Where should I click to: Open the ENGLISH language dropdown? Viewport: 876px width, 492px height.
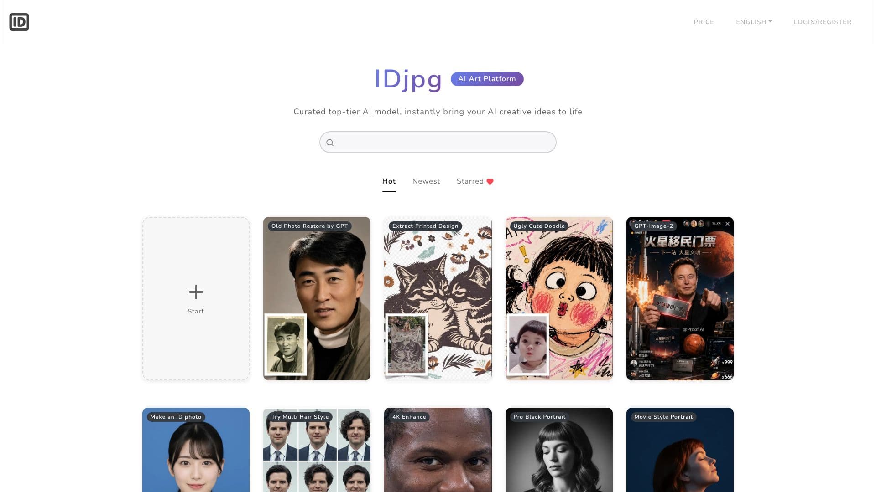click(754, 22)
